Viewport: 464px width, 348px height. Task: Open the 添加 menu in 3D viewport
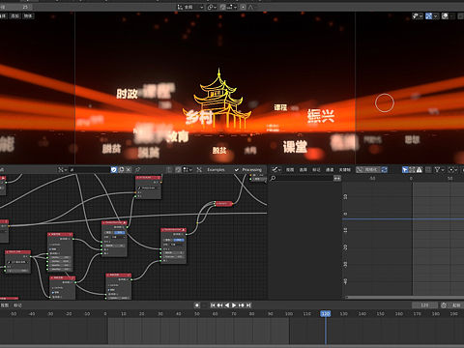(15, 15)
